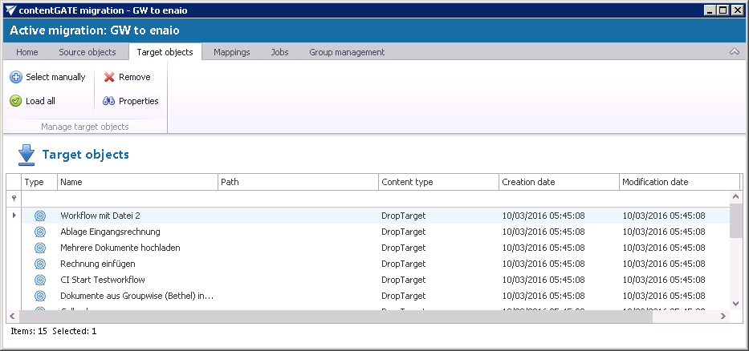Viewport: 749px width, 351px height.
Task: Click the type icon for Rechnung einfügen
Action: coord(40,264)
